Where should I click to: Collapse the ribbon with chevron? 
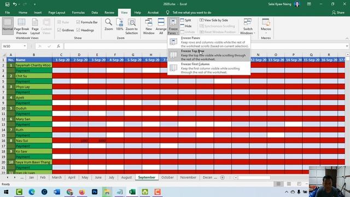tap(347, 38)
